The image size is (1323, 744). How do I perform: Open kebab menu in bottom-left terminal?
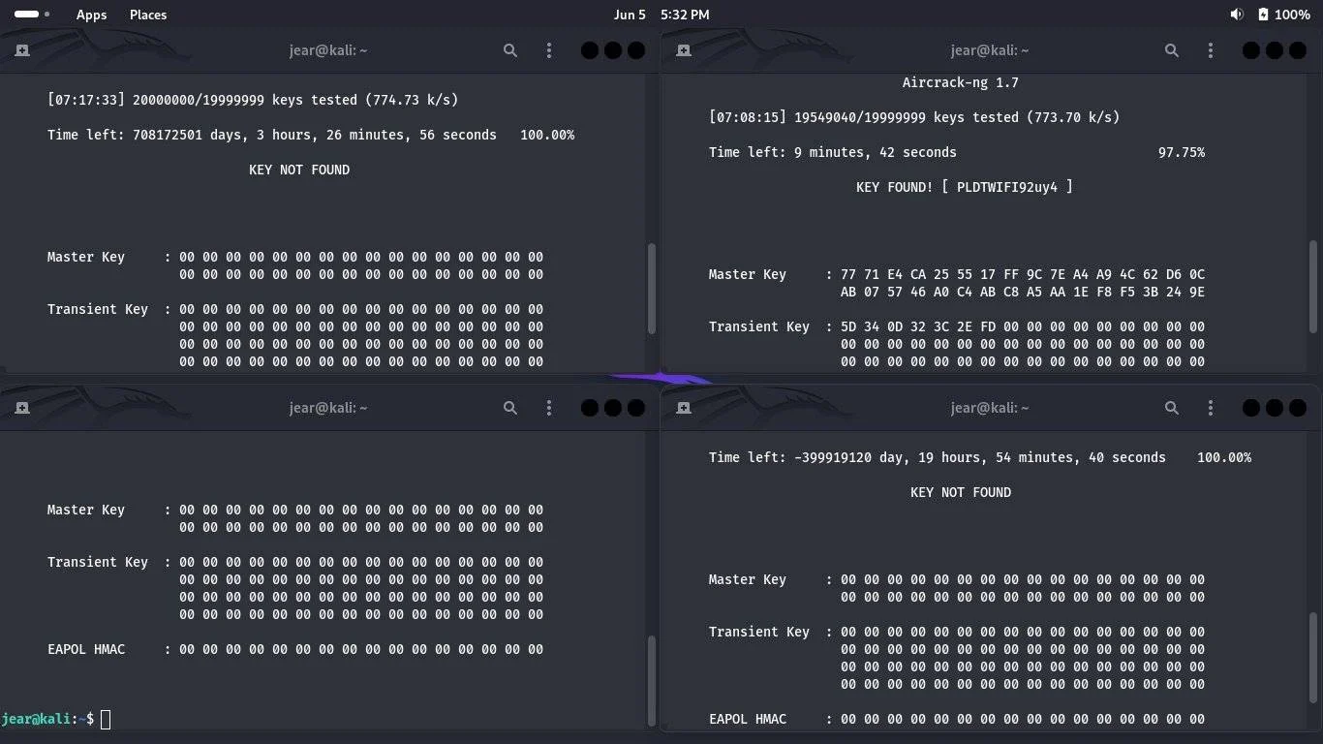pos(549,408)
